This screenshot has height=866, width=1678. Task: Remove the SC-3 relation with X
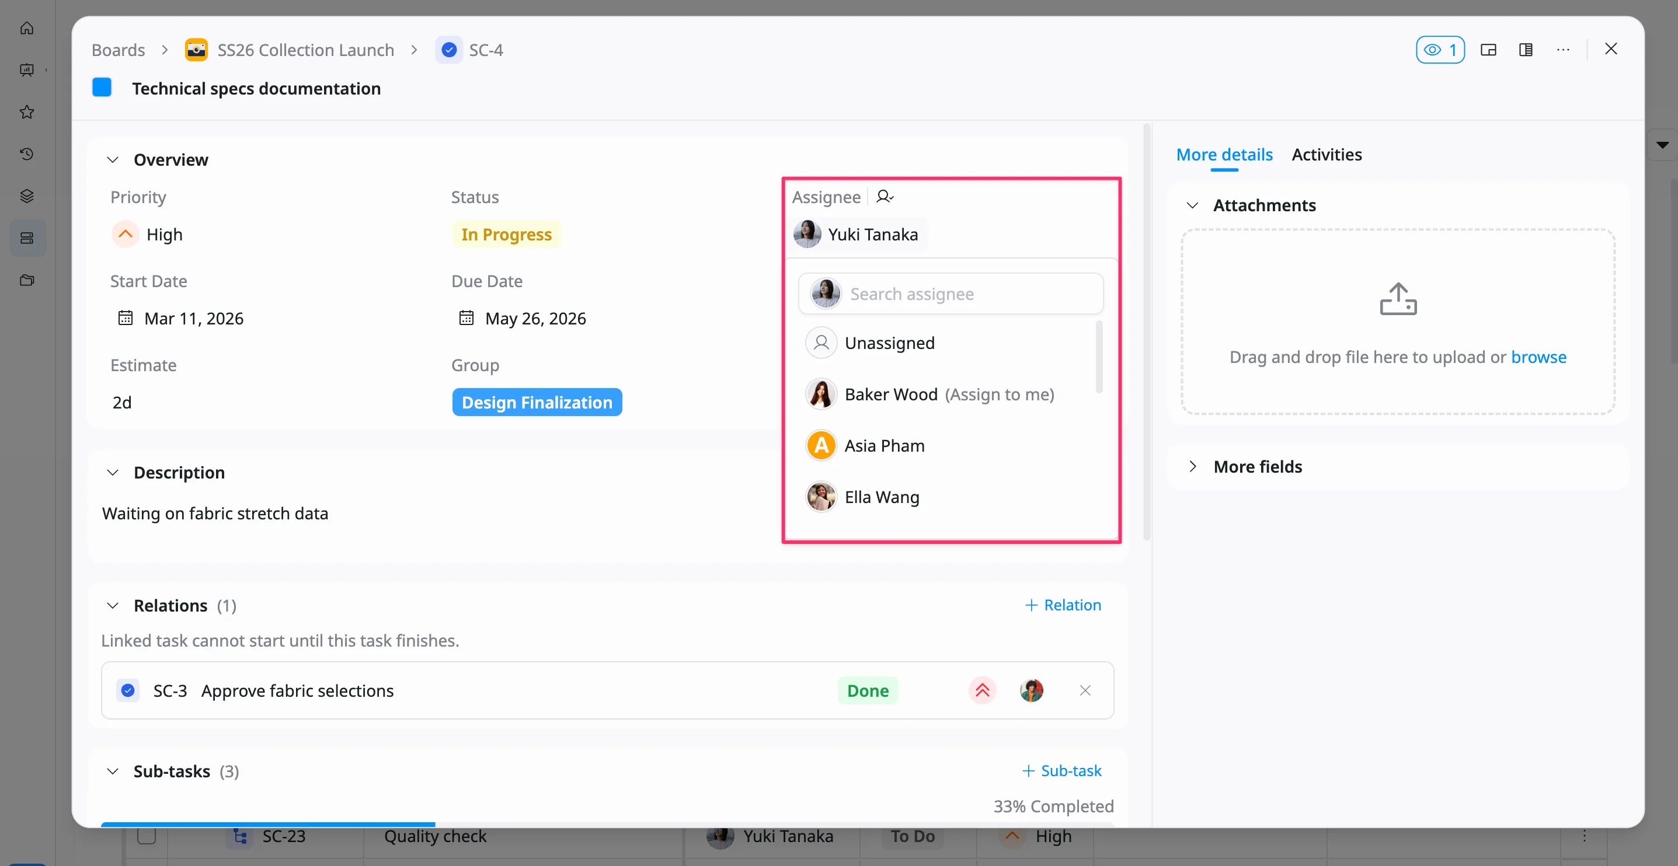[x=1085, y=690]
